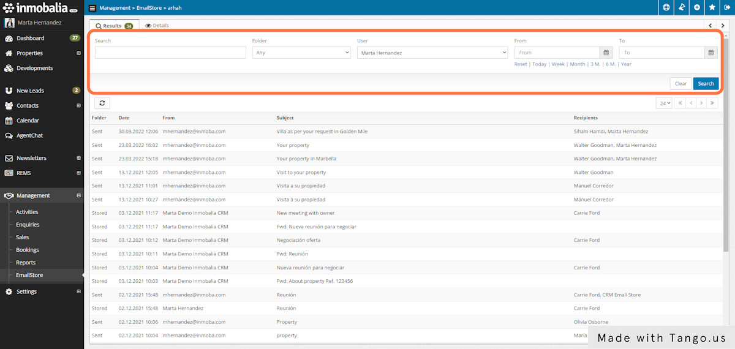
Task: Click the star favorites icon in top bar
Action: coord(712,8)
